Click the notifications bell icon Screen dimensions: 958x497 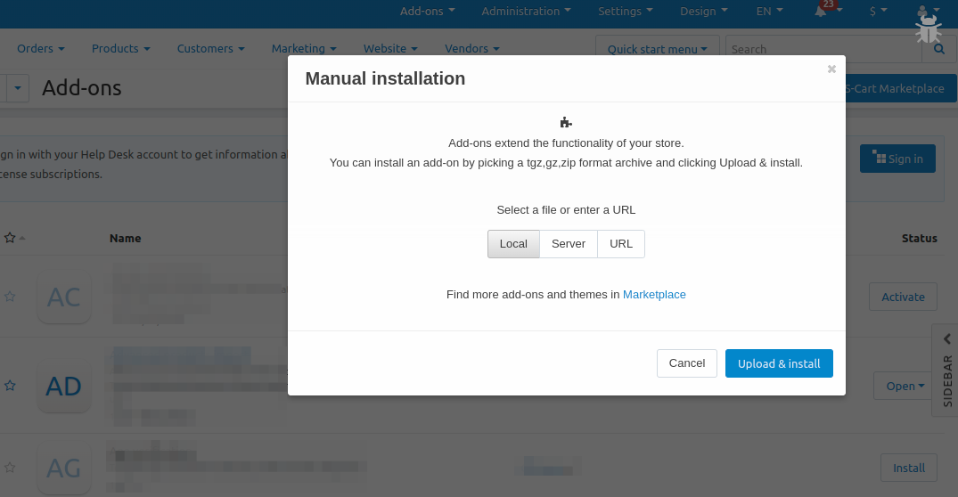coord(821,12)
